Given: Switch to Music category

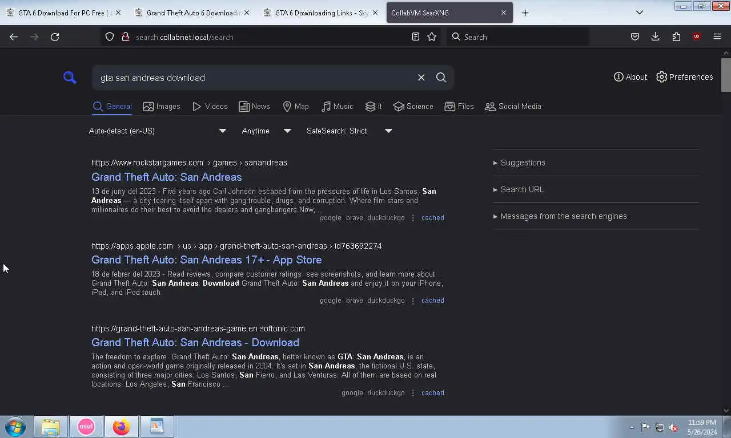Looking at the screenshot, I should pyautogui.click(x=337, y=107).
